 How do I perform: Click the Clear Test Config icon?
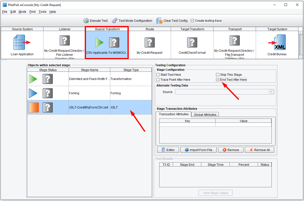[159, 21]
